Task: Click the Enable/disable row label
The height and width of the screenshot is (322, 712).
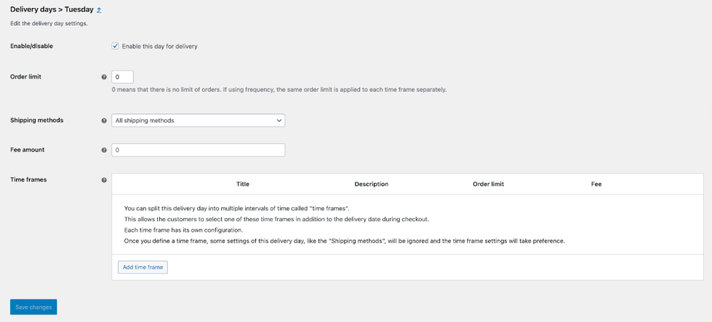Action: click(31, 46)
